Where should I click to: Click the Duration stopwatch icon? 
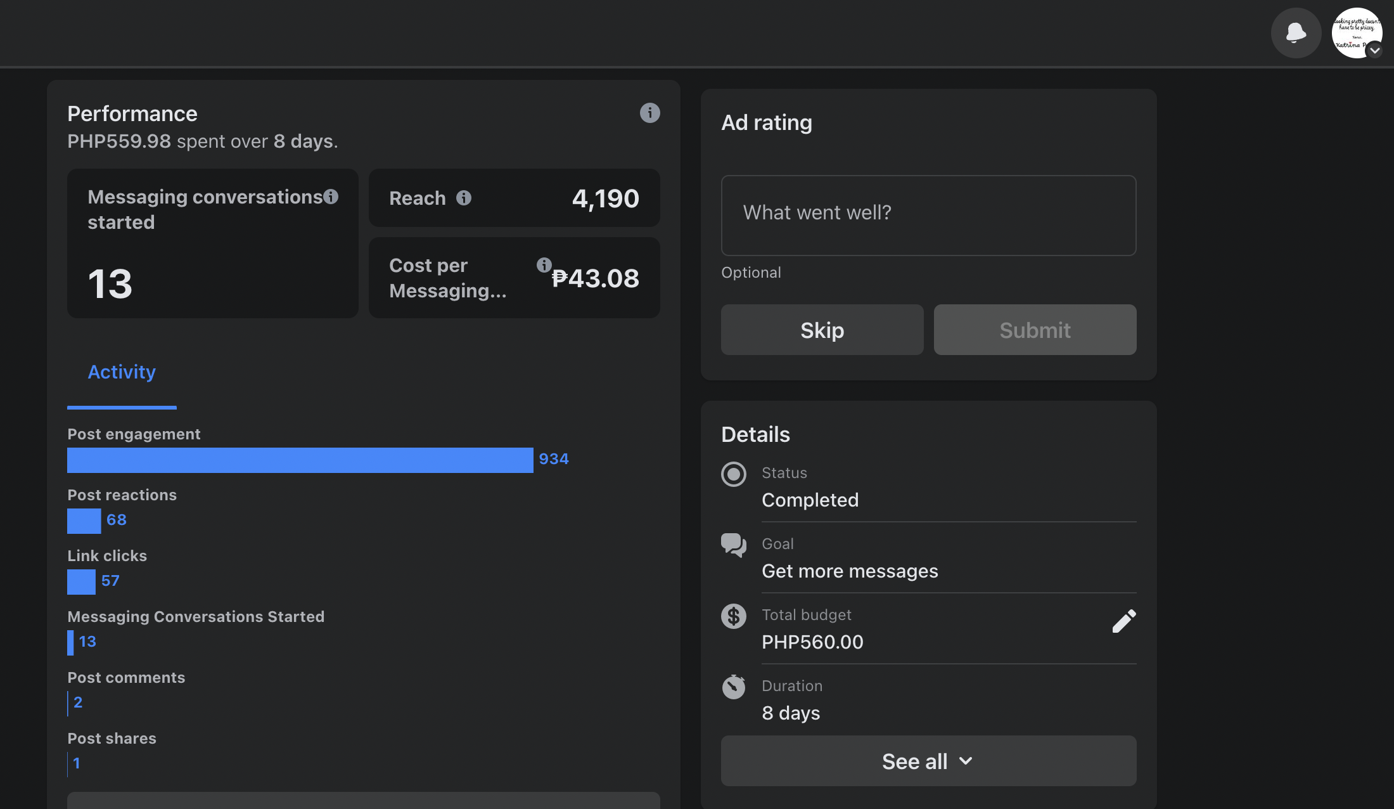coord(734,687)
